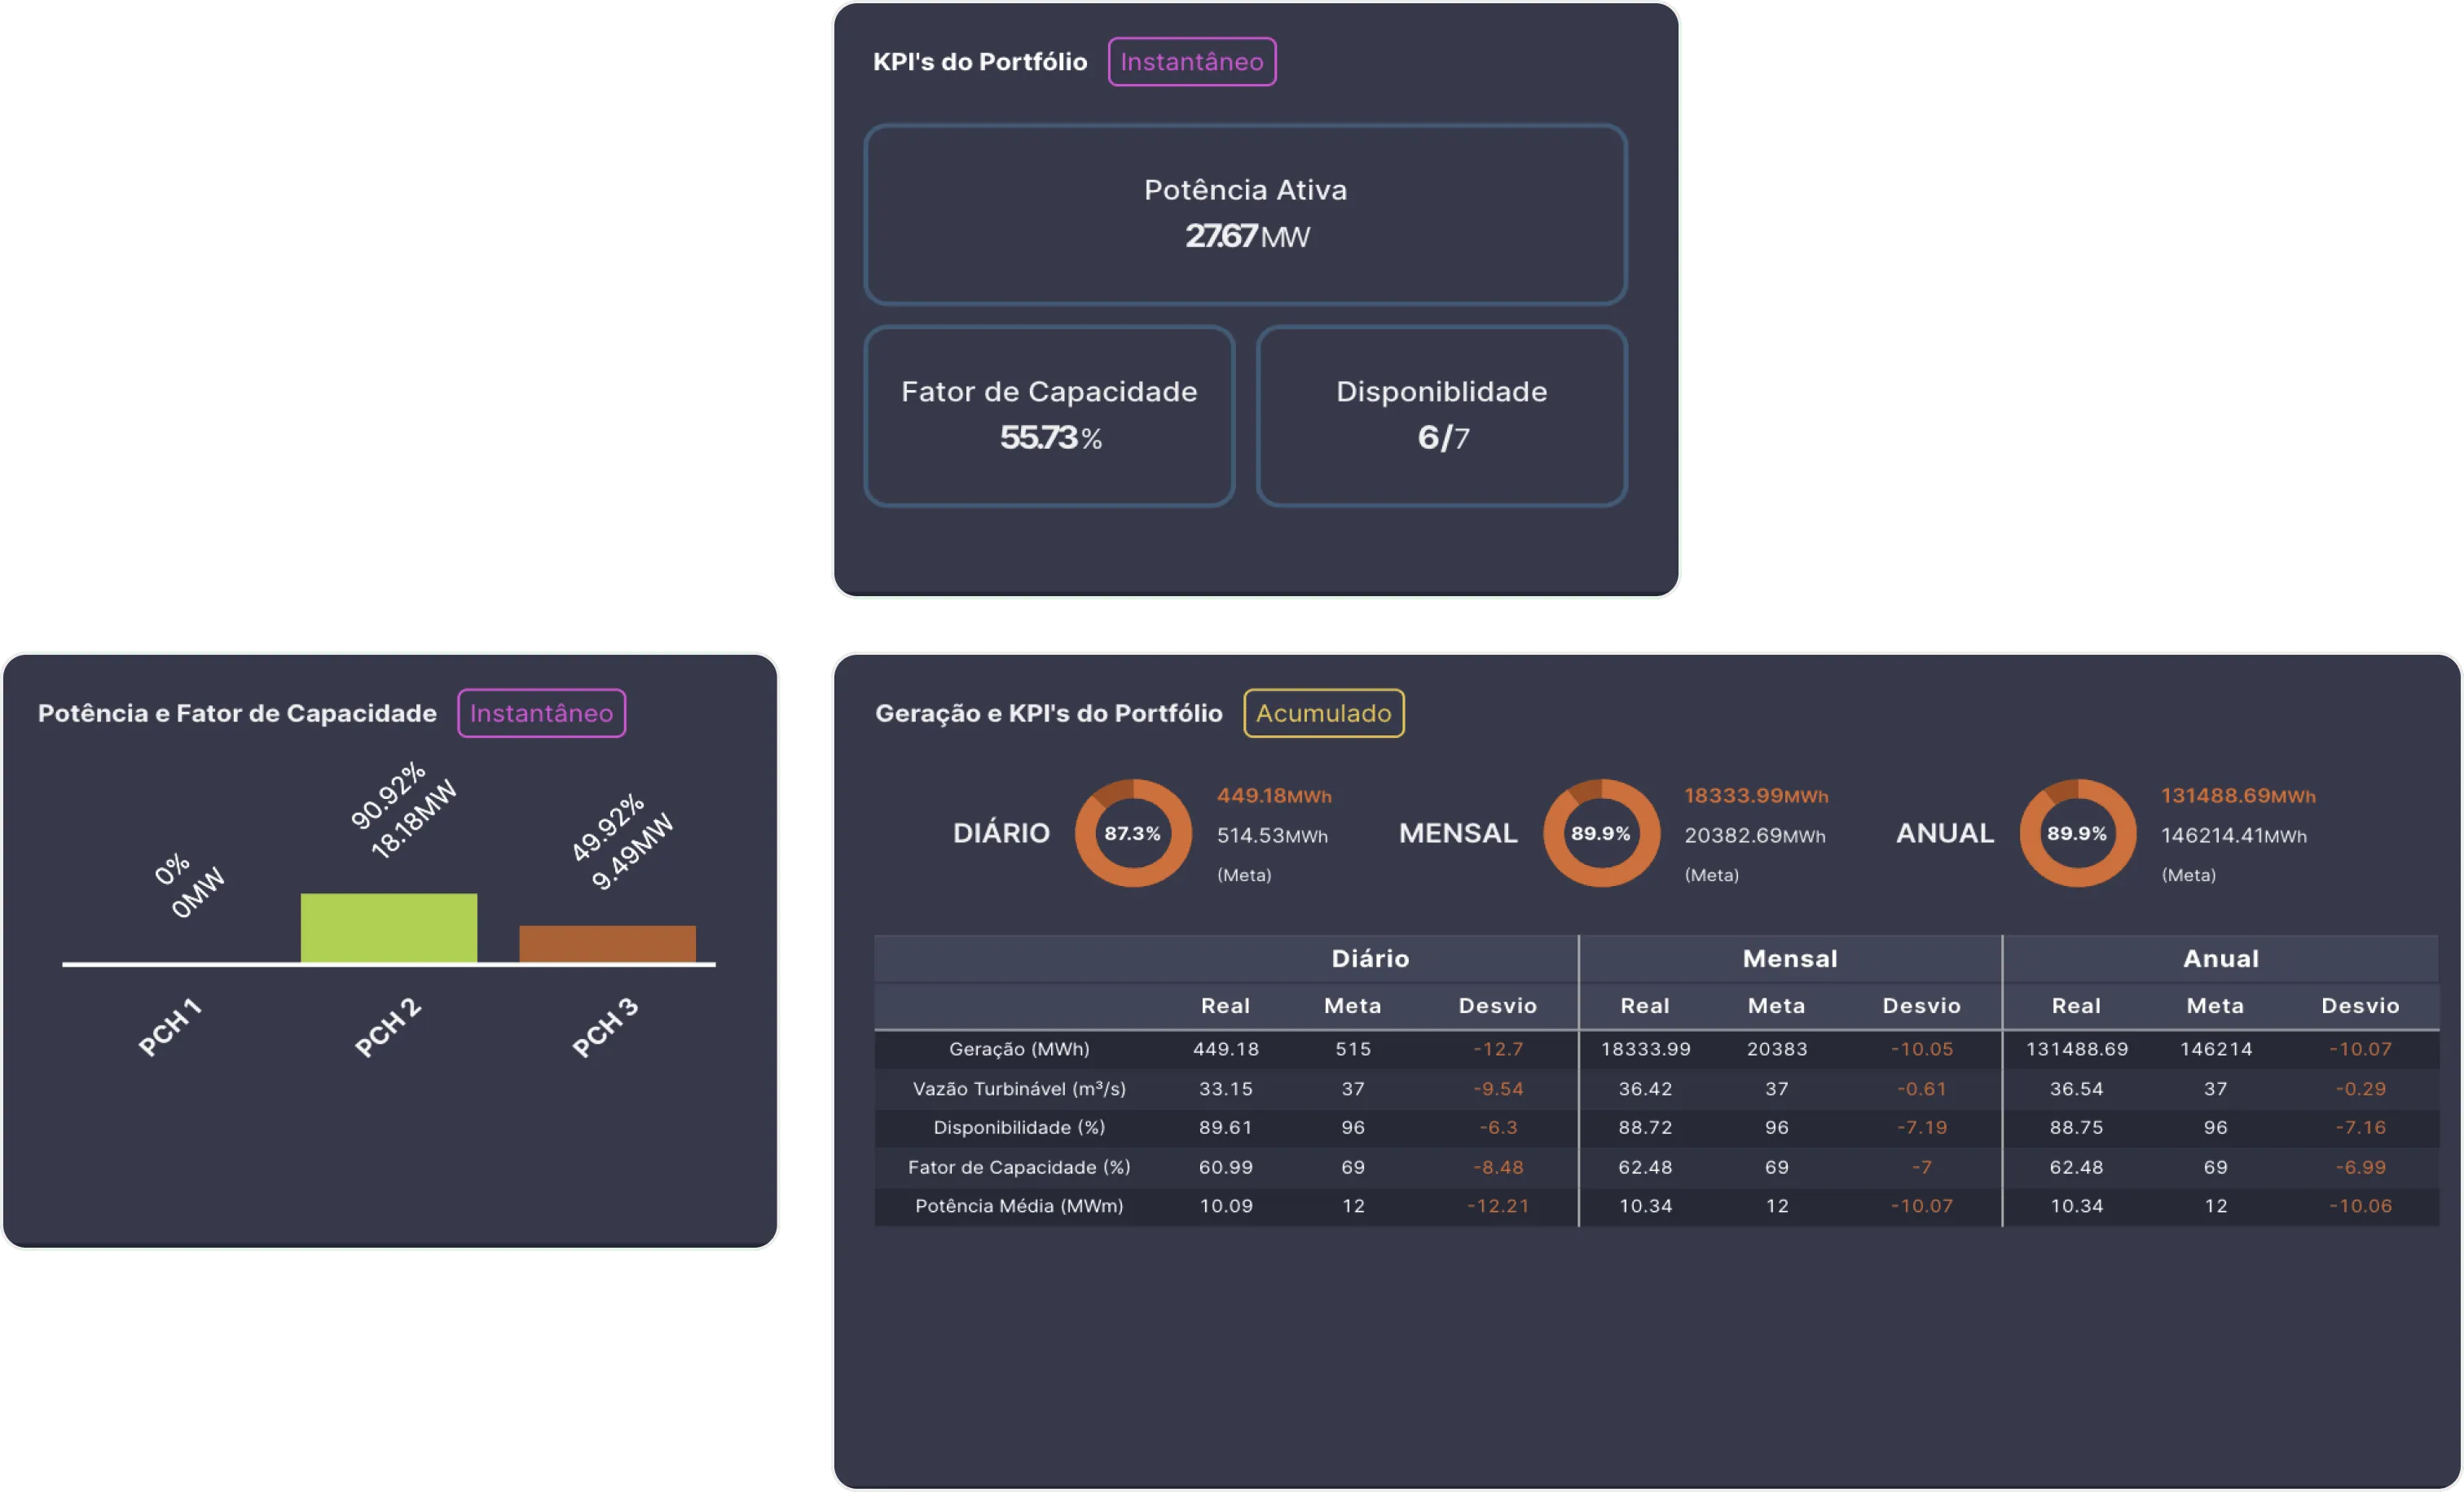Click the PCH 1 axis label
The height and width of the screenshot is (1492, 2464).
click(170, 1027)
